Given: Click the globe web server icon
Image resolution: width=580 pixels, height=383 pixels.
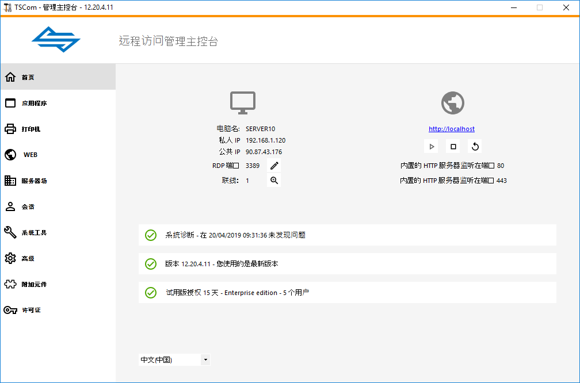Looking at the screenshot, I should click(x=452, y=103).
